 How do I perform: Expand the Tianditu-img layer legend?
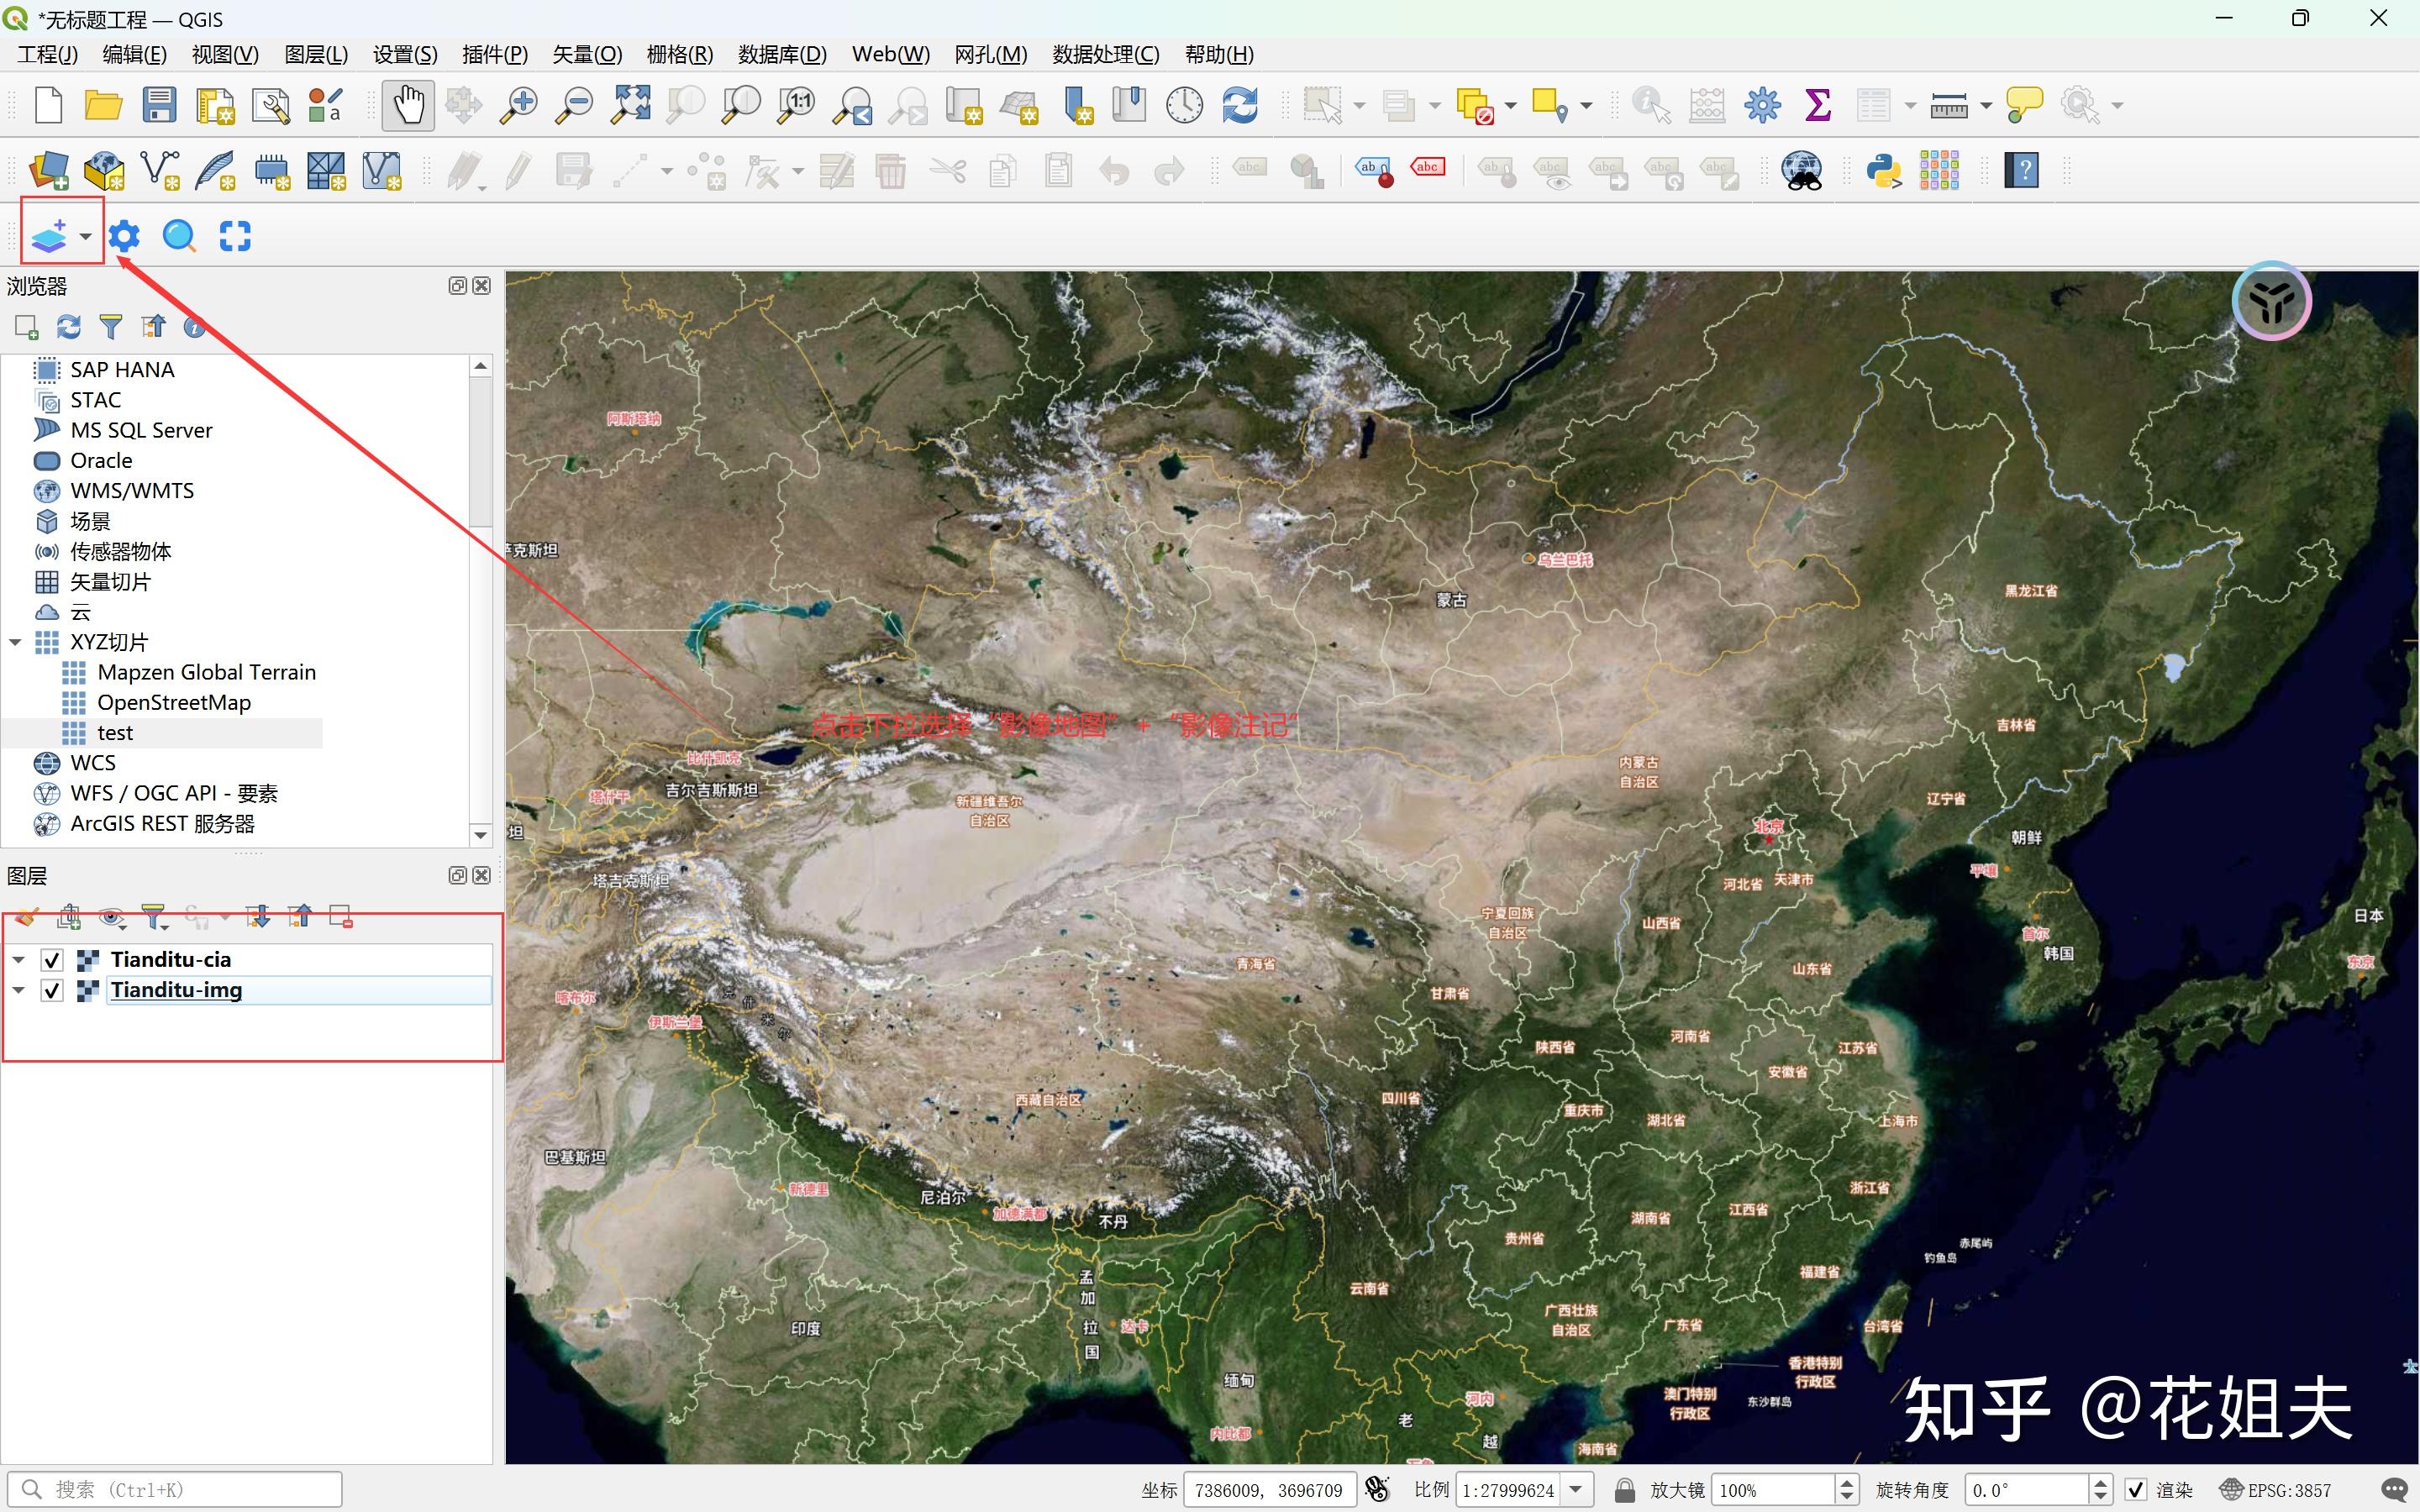[19, 990]
